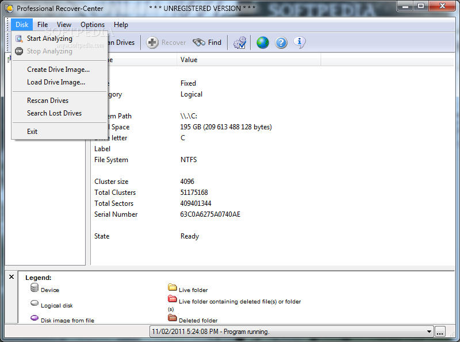Open the File menu

click(x=43, y=25)
